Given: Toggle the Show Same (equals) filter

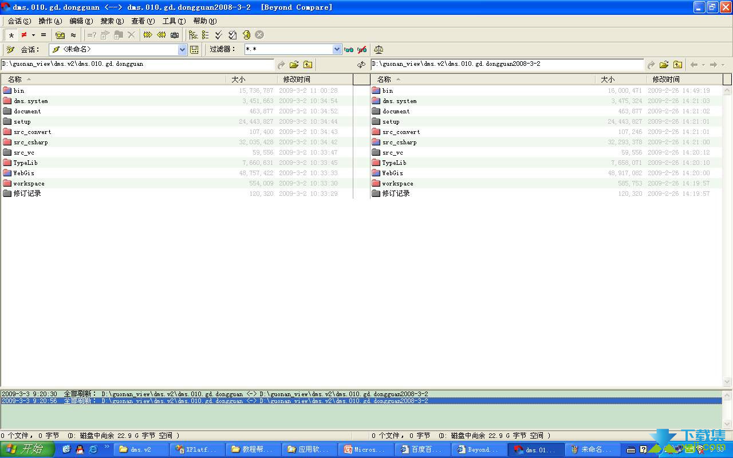Looking at the screenshot, I should [x=43, y=35].
